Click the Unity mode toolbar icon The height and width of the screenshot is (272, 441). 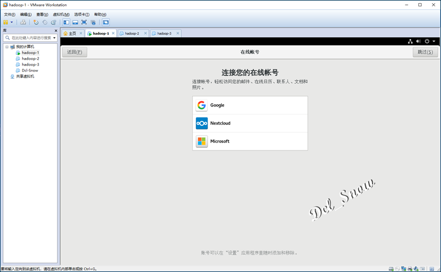click(93, 22)
